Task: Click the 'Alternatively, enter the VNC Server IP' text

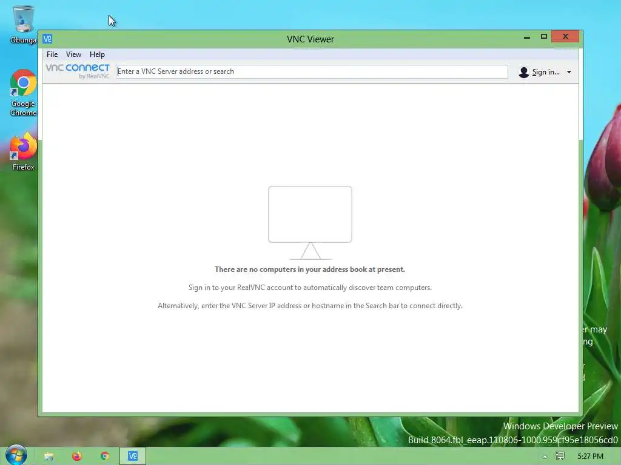Action: 310,306
